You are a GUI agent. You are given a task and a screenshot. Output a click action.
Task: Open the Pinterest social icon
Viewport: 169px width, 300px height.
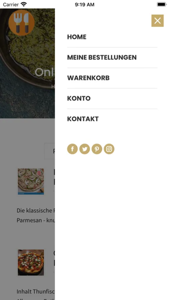pyautogui.click(x=97, y=149)
